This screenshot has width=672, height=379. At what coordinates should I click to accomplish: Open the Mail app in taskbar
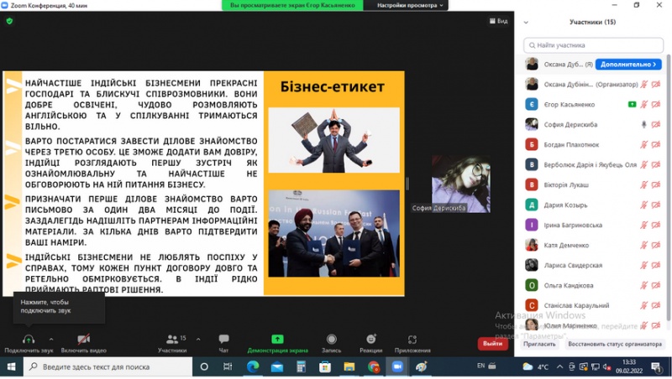tap(277, 366)
